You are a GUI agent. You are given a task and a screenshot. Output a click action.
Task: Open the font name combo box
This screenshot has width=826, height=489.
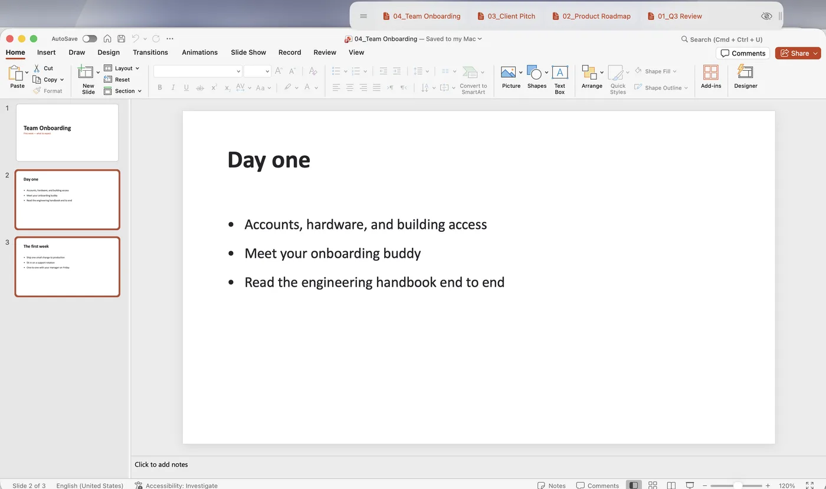point(198,71)
